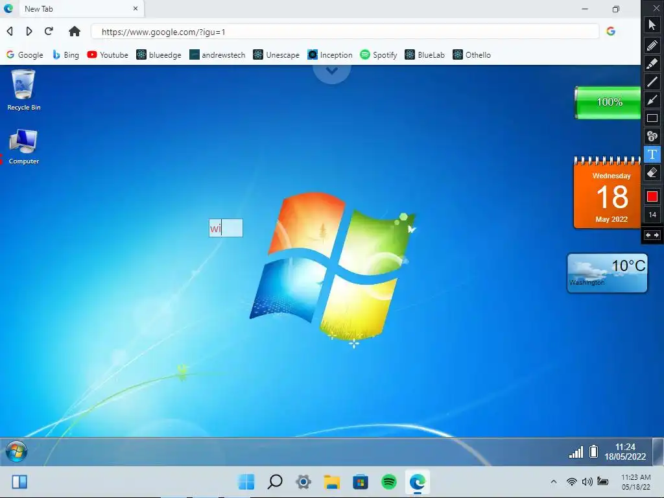Select the cursor pointer tool in annotation toolbar
Screen dimensions: 664x498
coord(652,25)
